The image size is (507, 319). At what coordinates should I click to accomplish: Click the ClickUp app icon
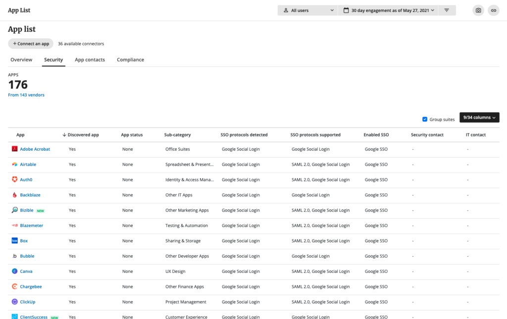coord(14,302)
